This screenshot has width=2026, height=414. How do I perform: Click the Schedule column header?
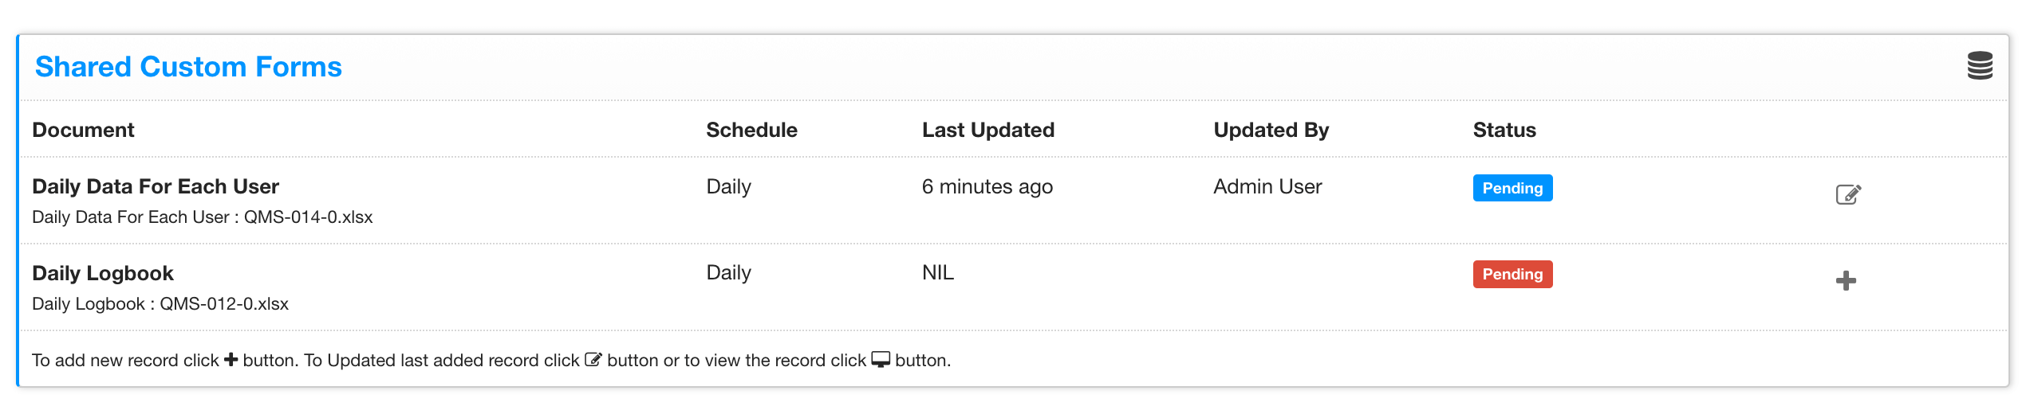coord(751,130)
